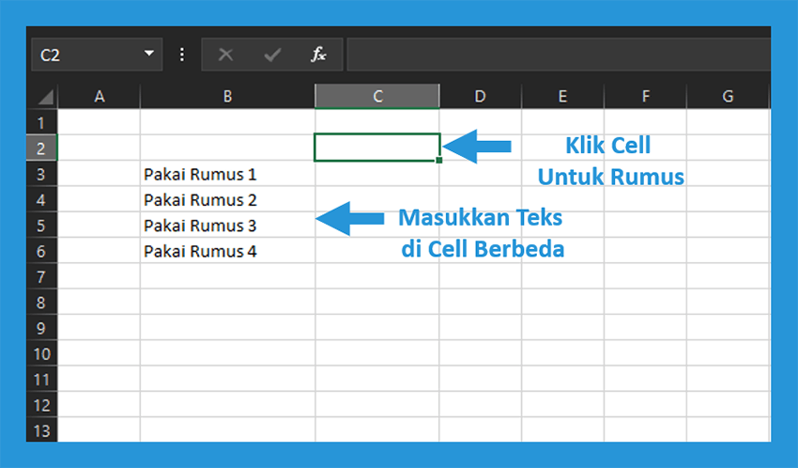The width and height of the screenshot is (798, 468).
Task: Select row 10 header
Action: click(41, 353)
